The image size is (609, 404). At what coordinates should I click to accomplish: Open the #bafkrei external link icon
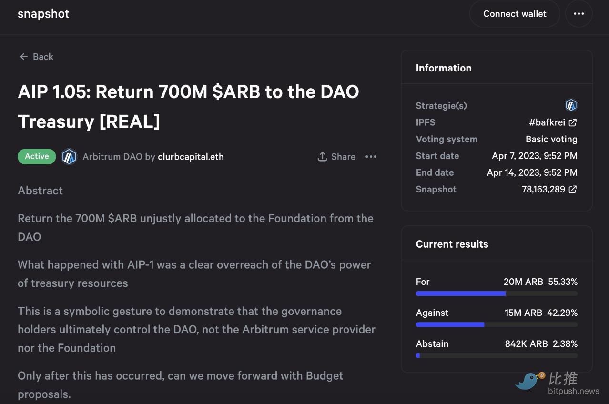pos(573,122)
